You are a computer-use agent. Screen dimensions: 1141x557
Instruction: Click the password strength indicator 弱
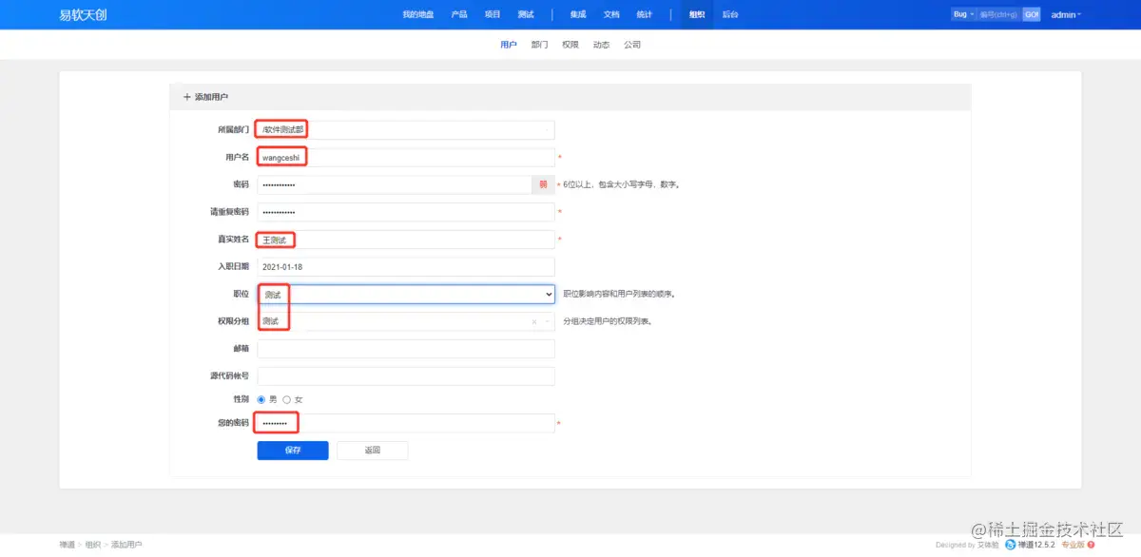point(544,184)
